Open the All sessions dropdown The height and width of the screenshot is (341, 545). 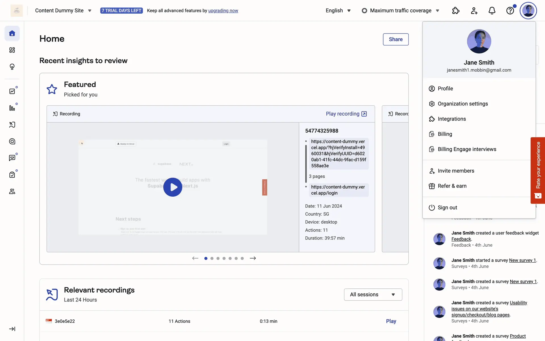(x=373, y=294)
